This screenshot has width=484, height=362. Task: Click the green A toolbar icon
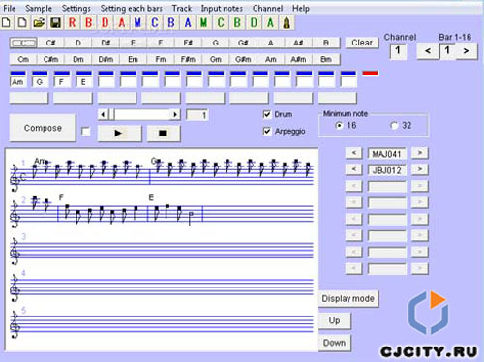click(270, 23)
